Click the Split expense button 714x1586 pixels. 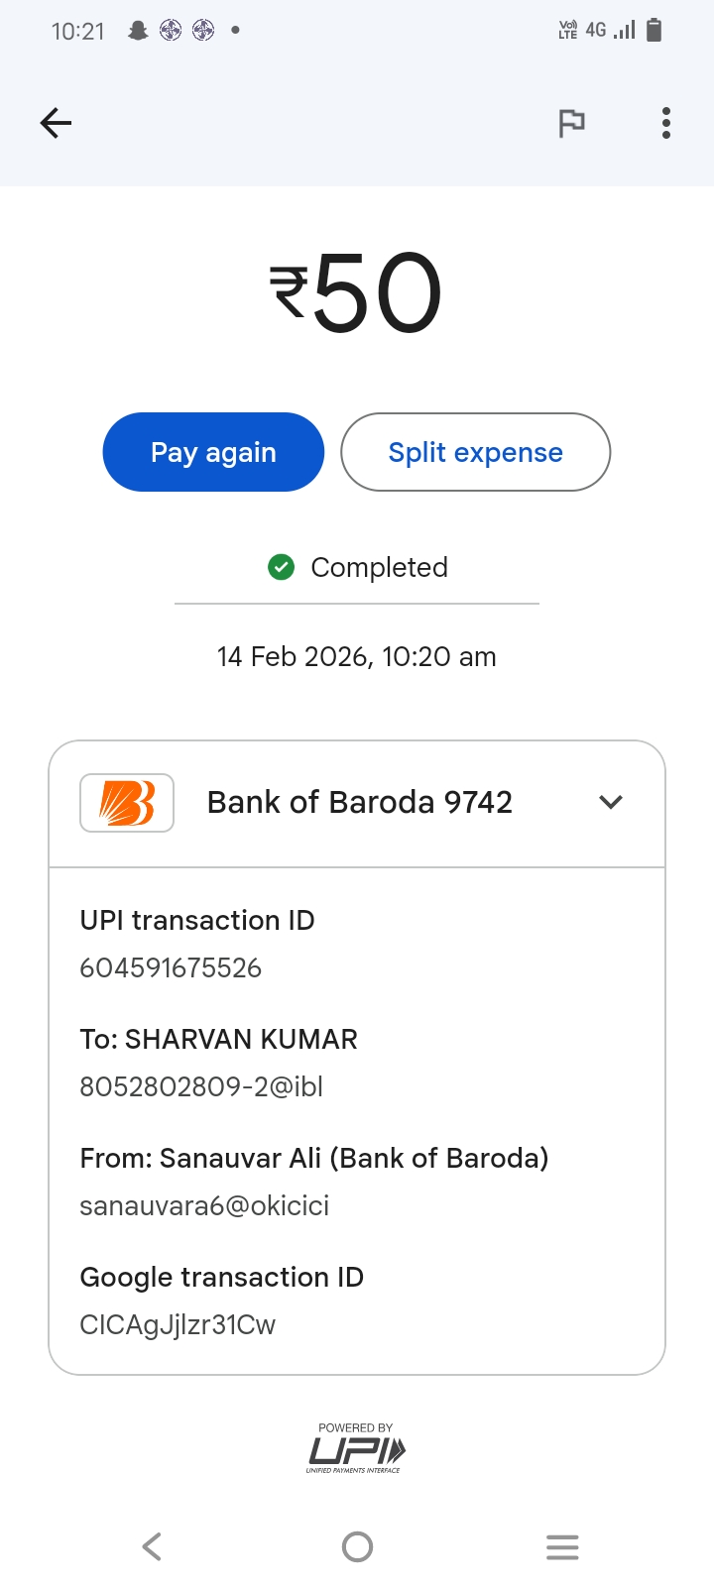475,452
